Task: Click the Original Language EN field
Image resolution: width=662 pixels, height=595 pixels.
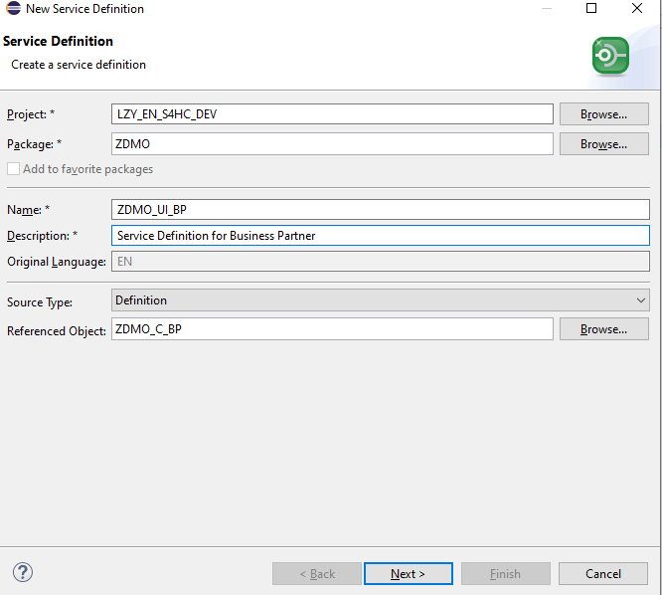Action: (380, 262)
